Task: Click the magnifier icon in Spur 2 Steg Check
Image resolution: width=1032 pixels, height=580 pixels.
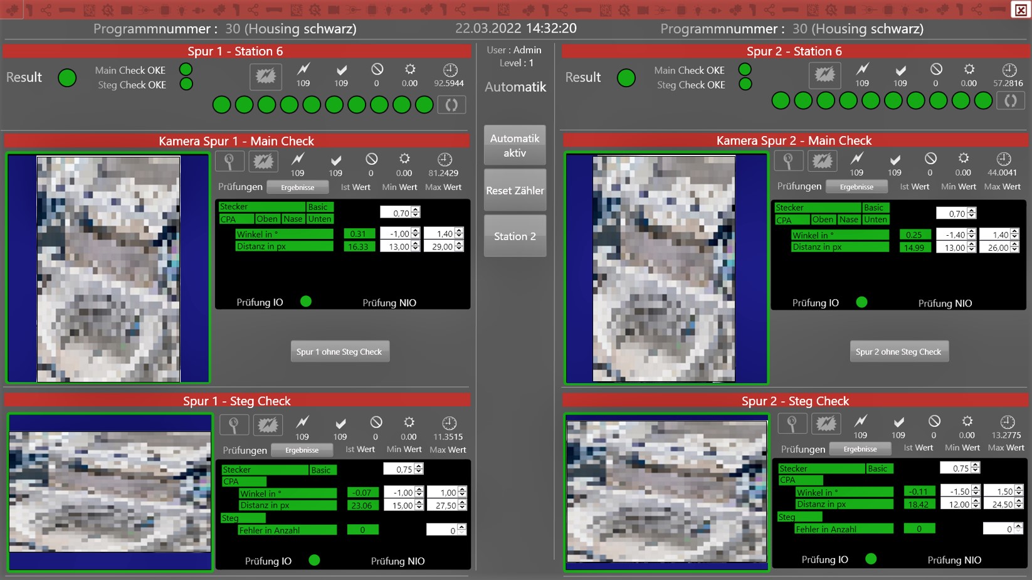Action: click(x=792, y=424)
